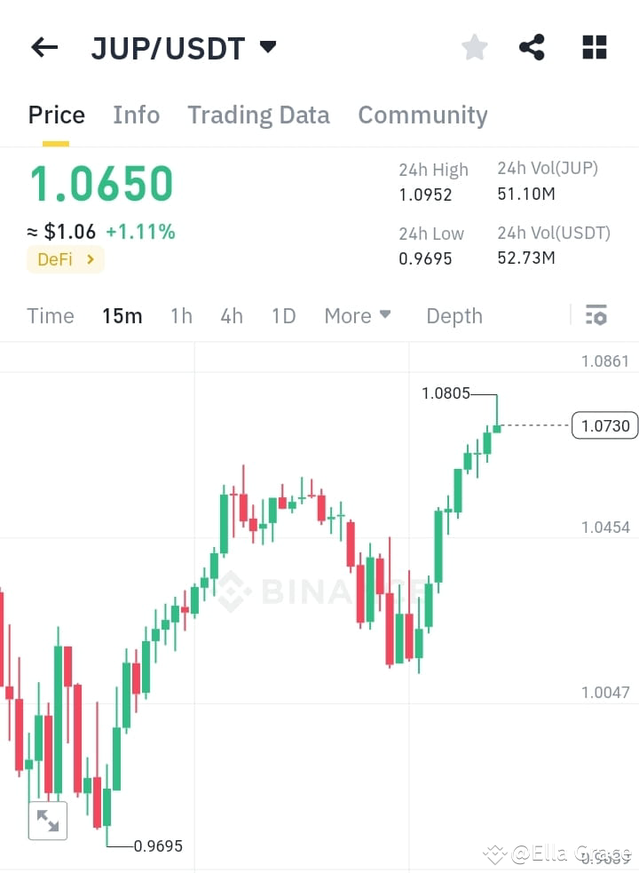The height and width of the screenshot is (873, 639).
Task: Open the Depth view
Action: pos(454,315)
